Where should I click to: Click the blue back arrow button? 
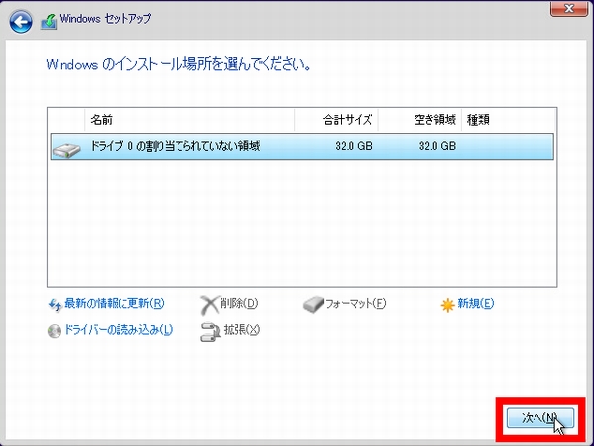21,22
